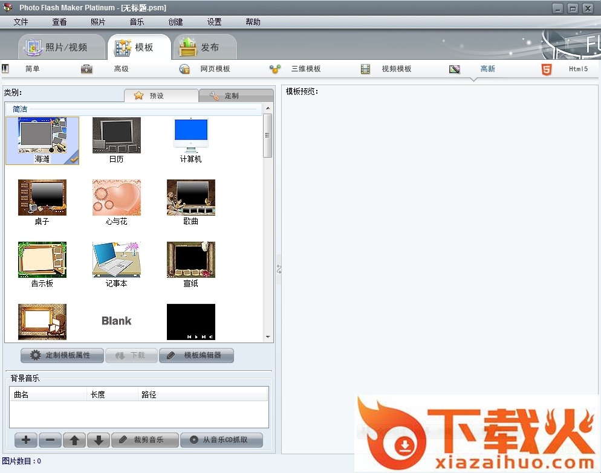Remove selected music with minus button
This screenshot has height=473, width=601.
pos(50,440)
